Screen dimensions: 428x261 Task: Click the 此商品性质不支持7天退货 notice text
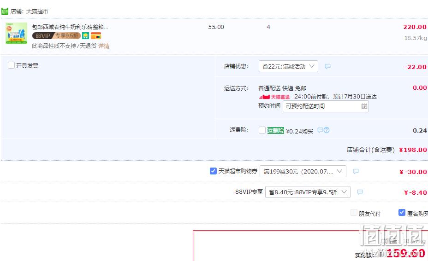[x=64, y=46]
